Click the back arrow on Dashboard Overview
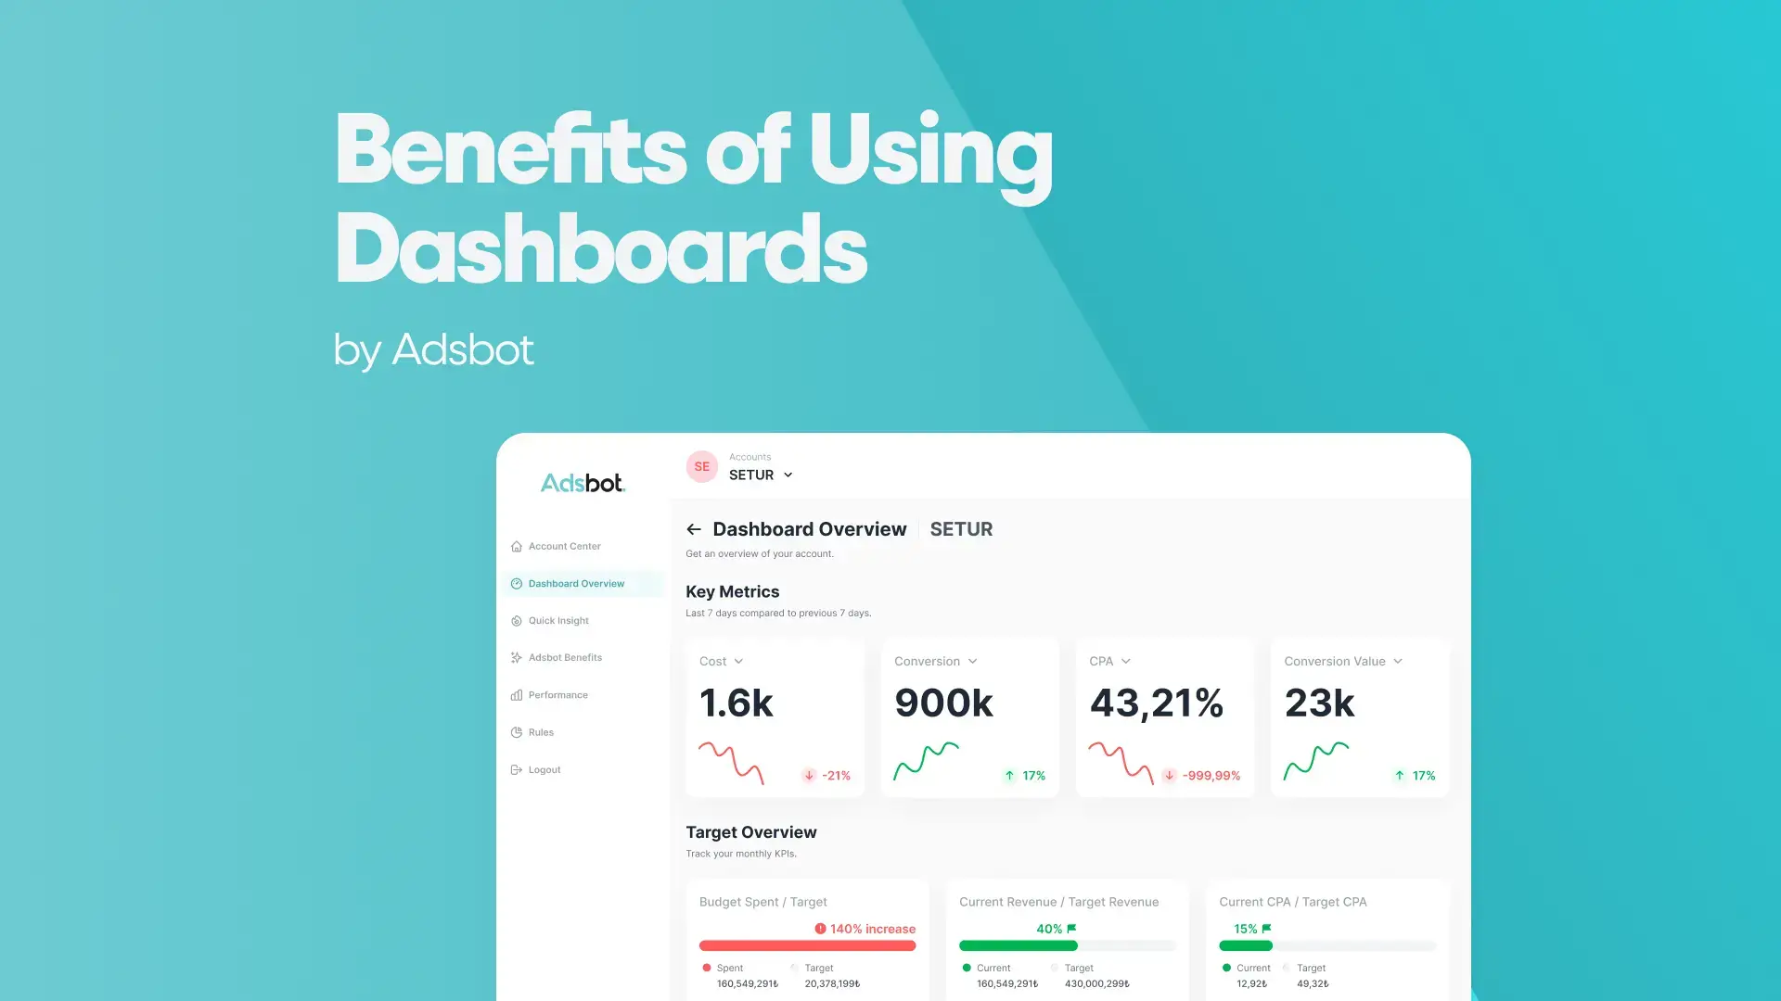Screen dimensions: 1781x1001 click(692, 529)
